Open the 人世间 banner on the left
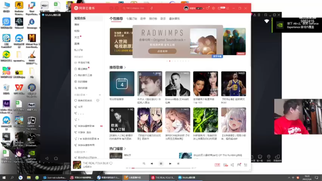The image size is (322, 181). (x=121, y=41)
